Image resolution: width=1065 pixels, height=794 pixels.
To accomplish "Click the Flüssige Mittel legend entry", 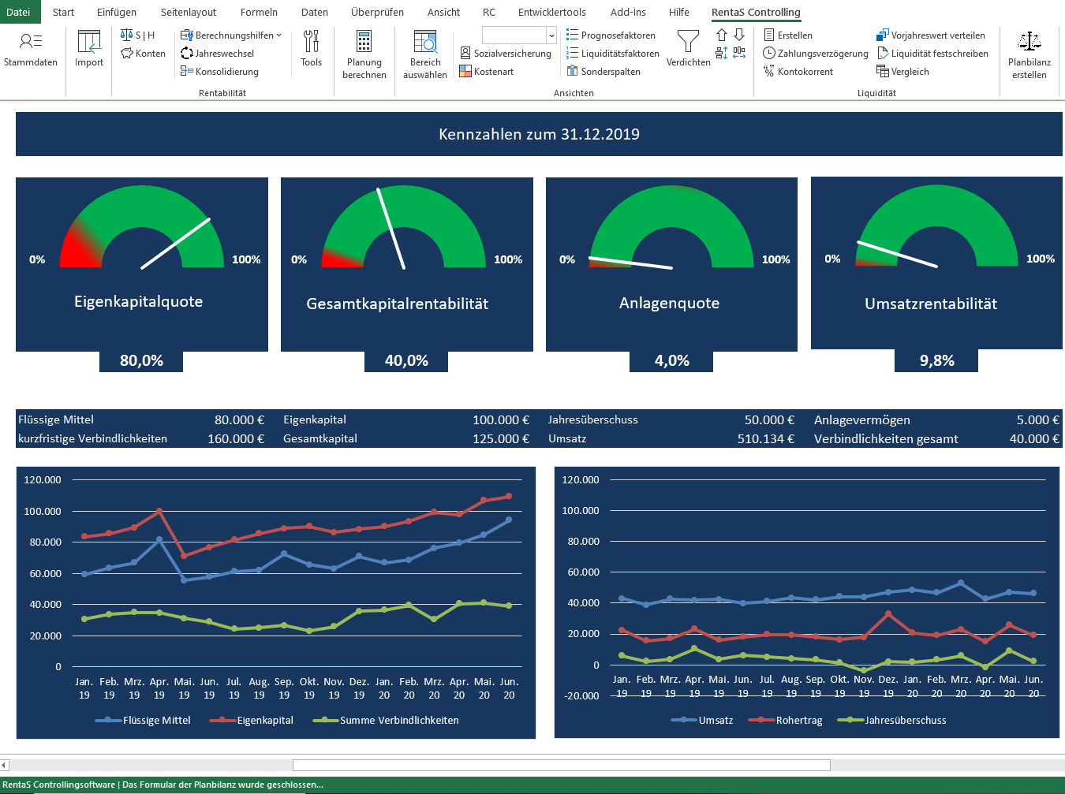I will coord(143,720).
